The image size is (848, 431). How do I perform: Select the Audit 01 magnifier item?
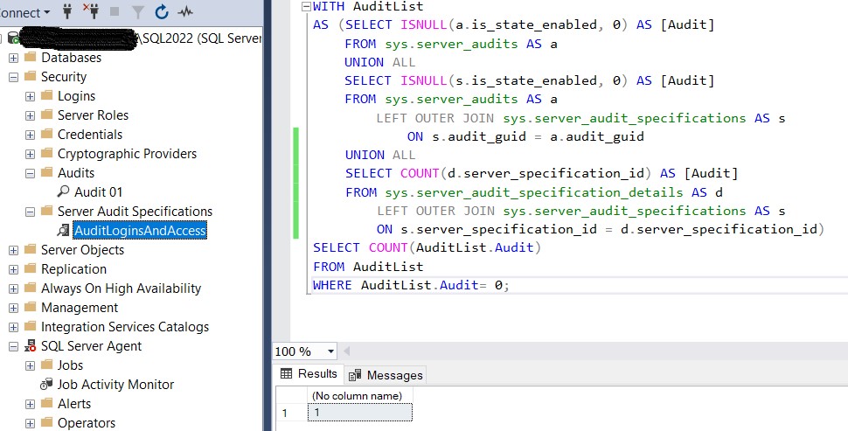pos(98,192)
